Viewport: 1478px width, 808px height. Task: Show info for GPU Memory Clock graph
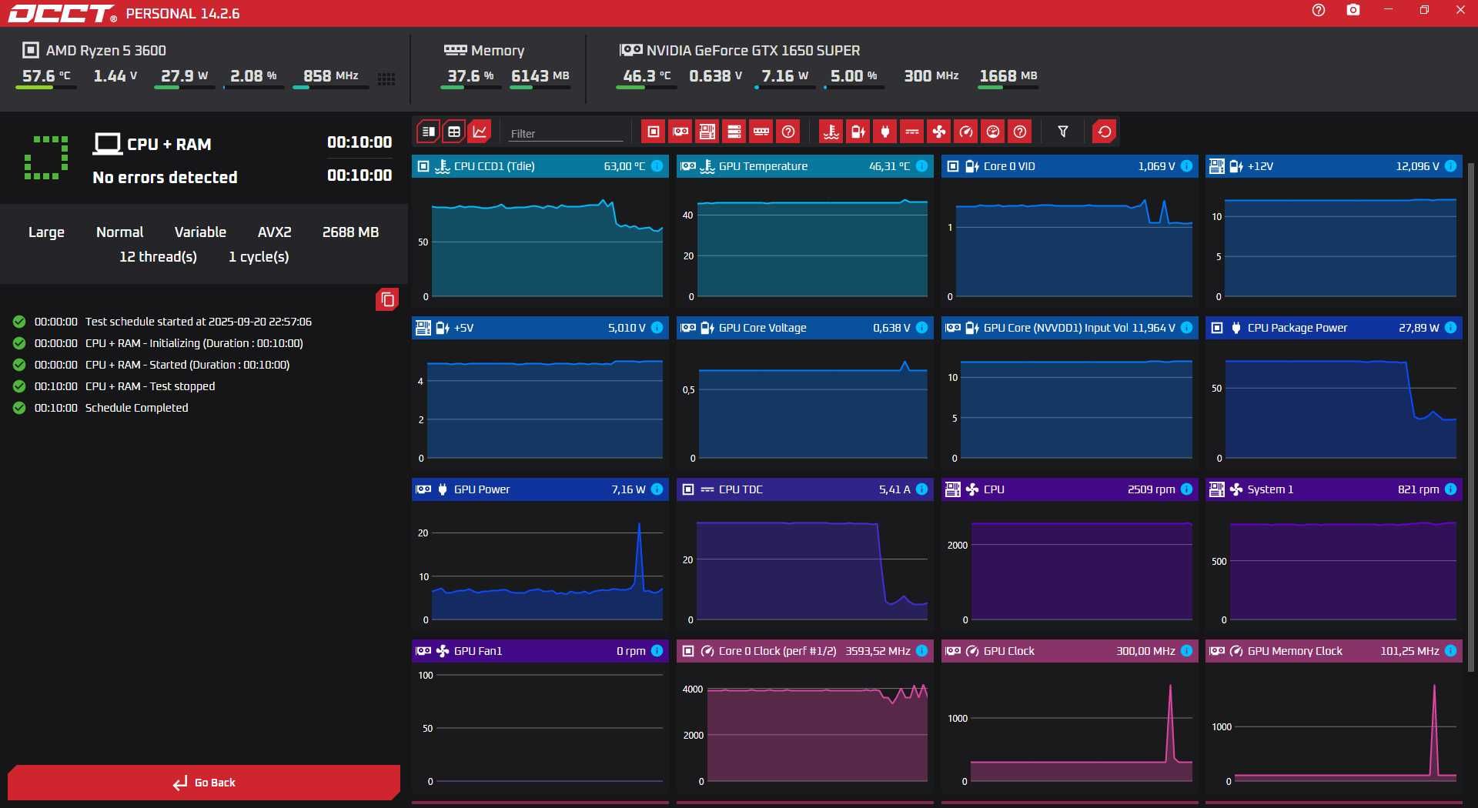(1450, 651)
